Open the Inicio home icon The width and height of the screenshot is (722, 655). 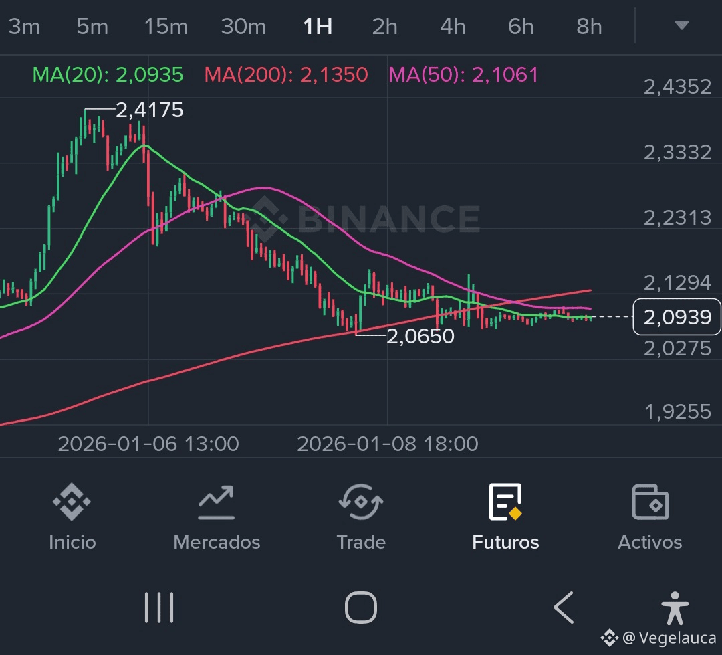click(72, 502)
